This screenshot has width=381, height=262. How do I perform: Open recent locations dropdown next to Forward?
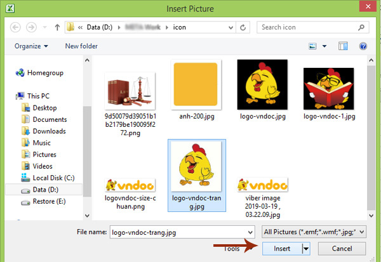click(x=44, y=27)
